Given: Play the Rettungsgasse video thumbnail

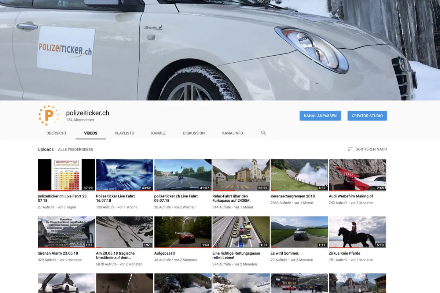Looking at the screenshot, I should click(241, 232).
